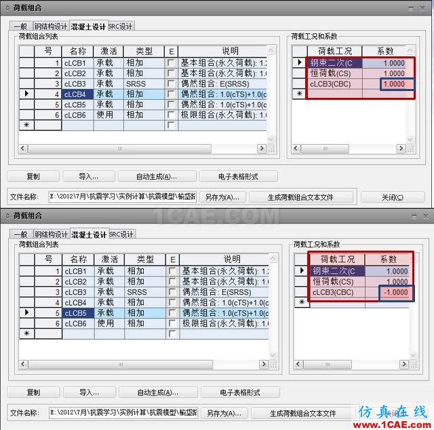
Task: Open 一般 tab in top window
Action: tap(21, 26)
